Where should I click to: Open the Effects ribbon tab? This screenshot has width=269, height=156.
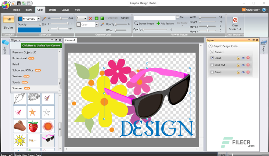(x=52, y=10)
